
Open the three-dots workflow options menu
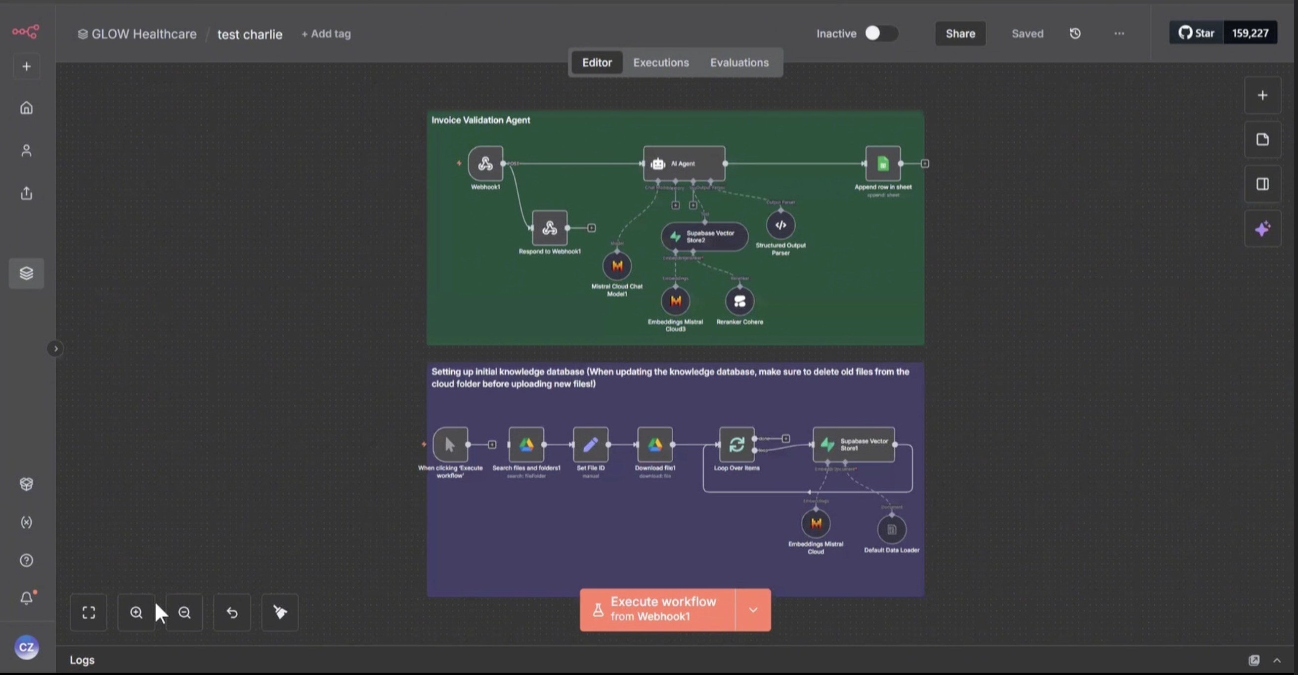pos(1119,33)
